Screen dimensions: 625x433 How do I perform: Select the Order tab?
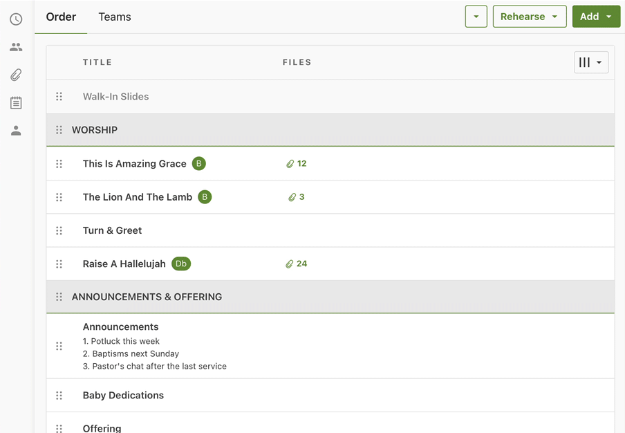[x=61, y=17]
